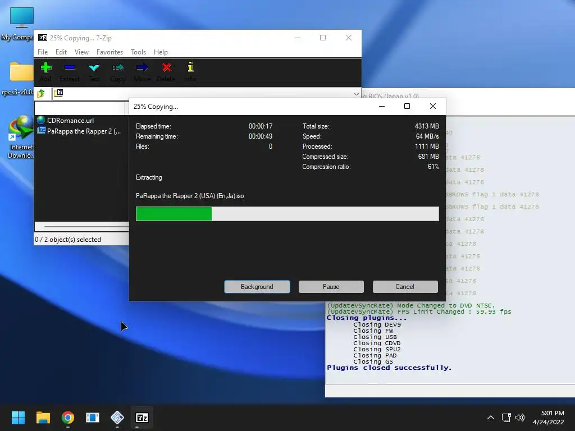
Task: Send the copy operation to Background
Action: coord(257,287)
